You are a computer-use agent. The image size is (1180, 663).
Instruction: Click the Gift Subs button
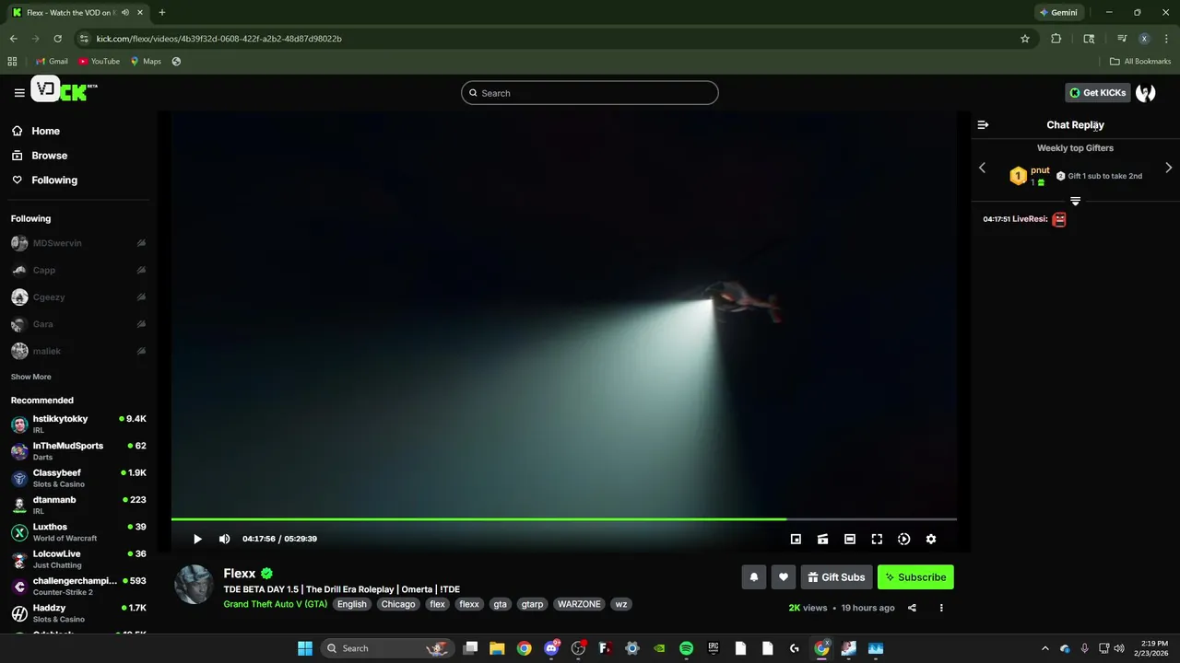[837, 577]
